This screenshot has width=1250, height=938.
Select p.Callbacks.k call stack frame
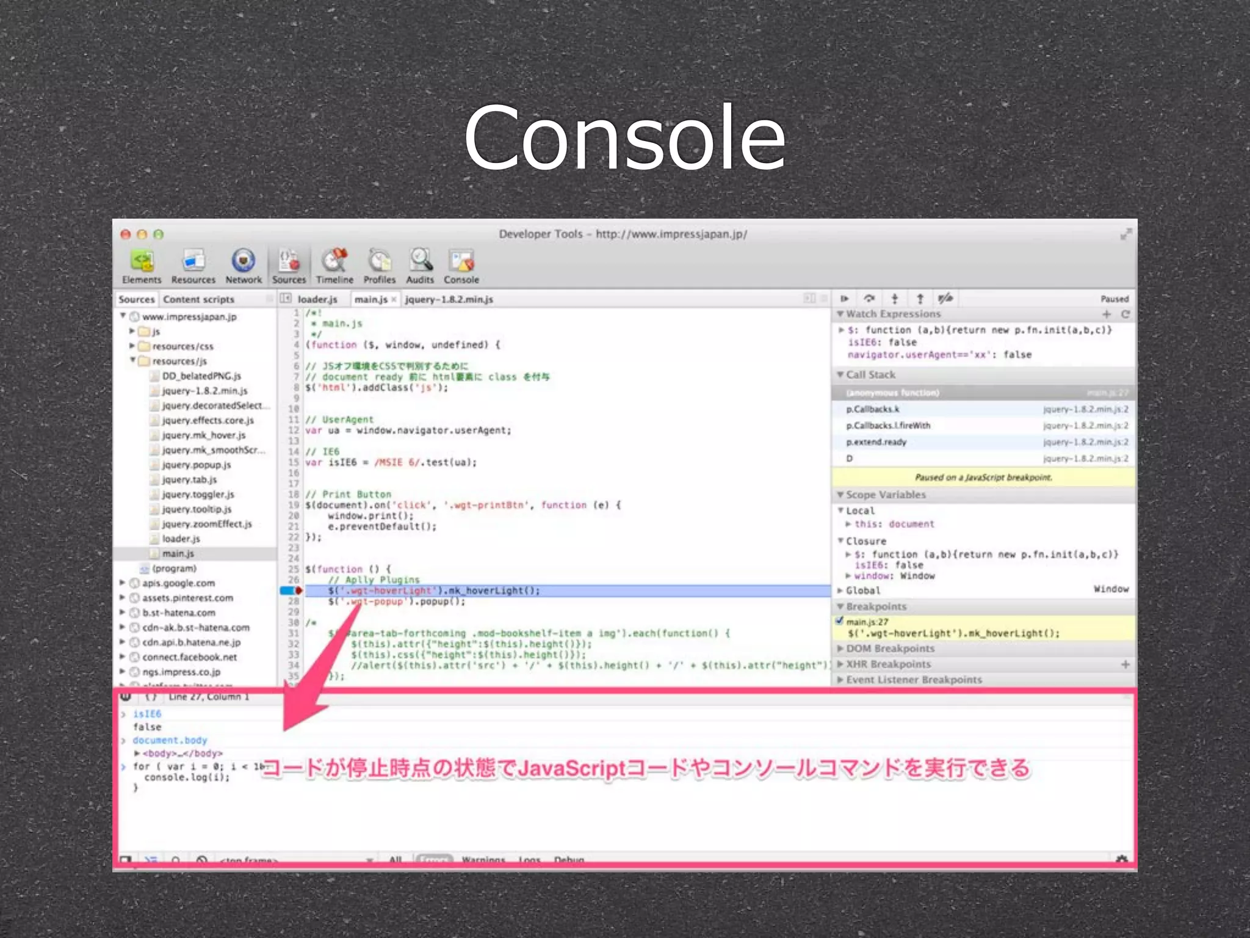(x=984, y=409)
